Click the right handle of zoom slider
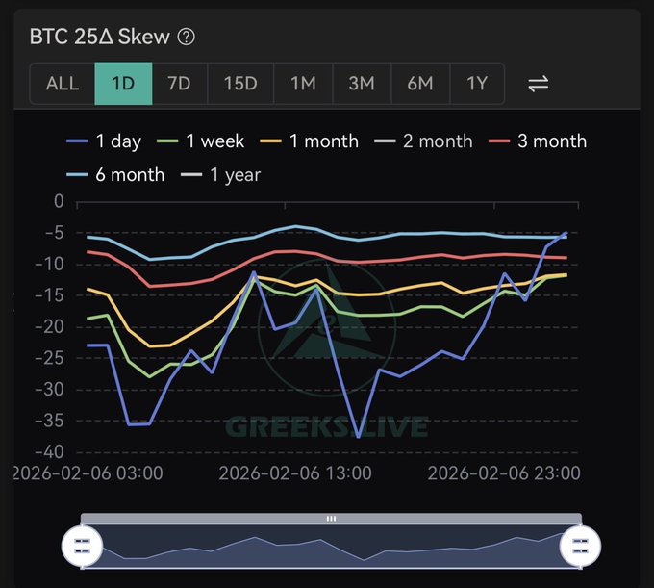The image size is (654, 588). tap(580, 546)
